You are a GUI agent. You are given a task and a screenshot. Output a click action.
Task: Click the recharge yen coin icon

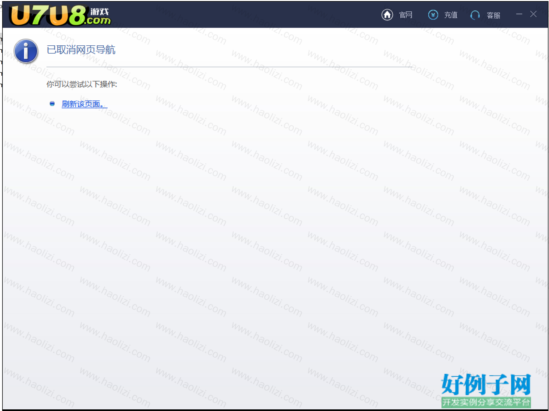[433, 15]
